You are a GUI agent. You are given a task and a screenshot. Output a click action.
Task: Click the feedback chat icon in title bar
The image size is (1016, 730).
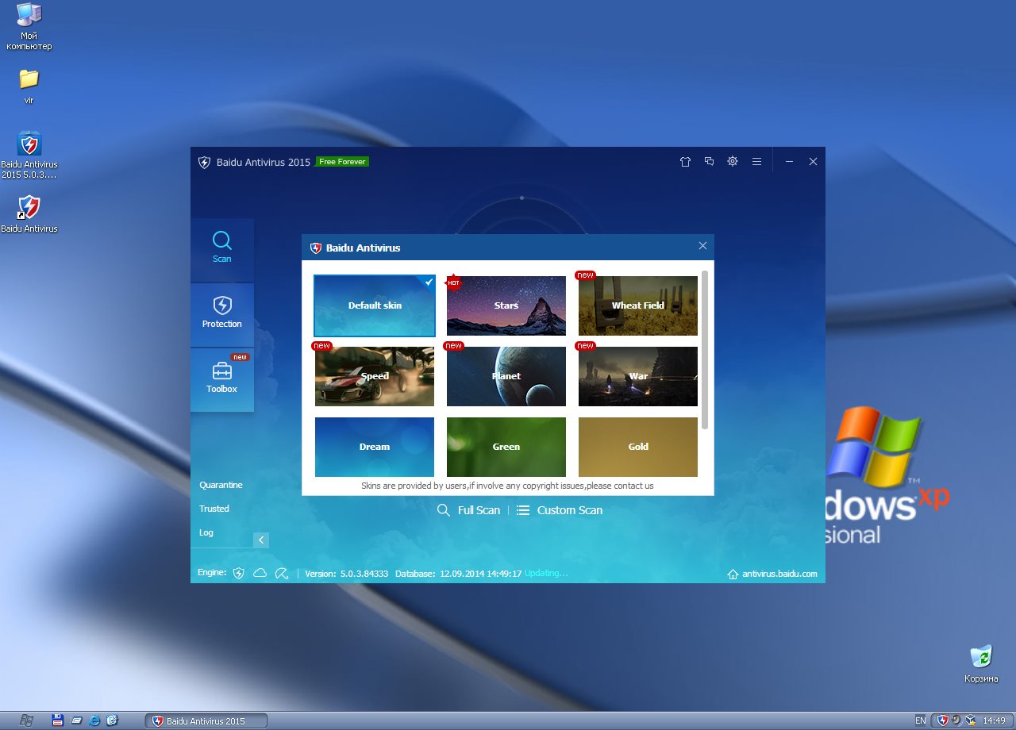pyautogui.click(x=709, y=161)
